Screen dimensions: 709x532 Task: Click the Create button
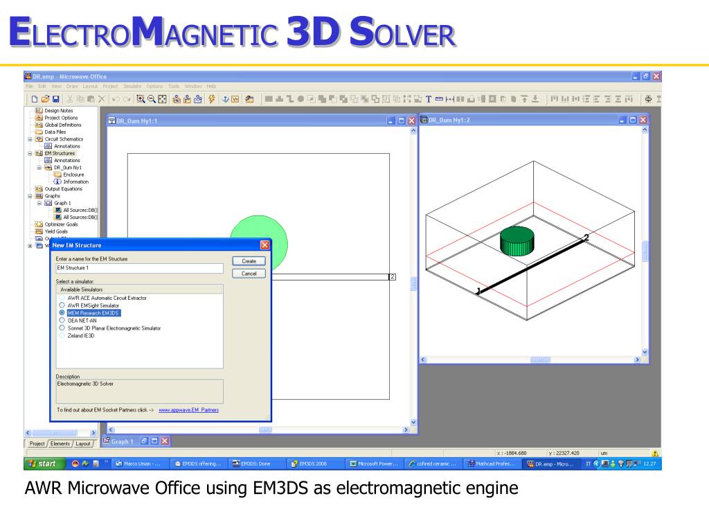pos(249,261)
